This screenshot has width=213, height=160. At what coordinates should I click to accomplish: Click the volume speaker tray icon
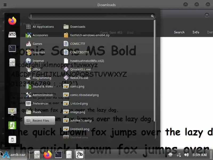(x=187, y=155)
